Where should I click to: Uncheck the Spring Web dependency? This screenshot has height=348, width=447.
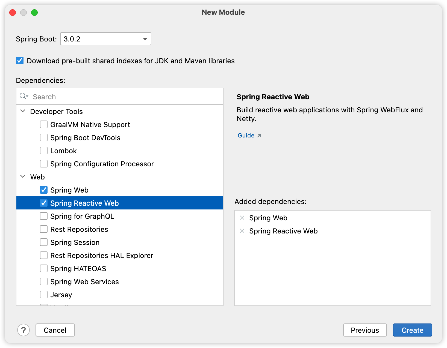[x=44, y=190]
